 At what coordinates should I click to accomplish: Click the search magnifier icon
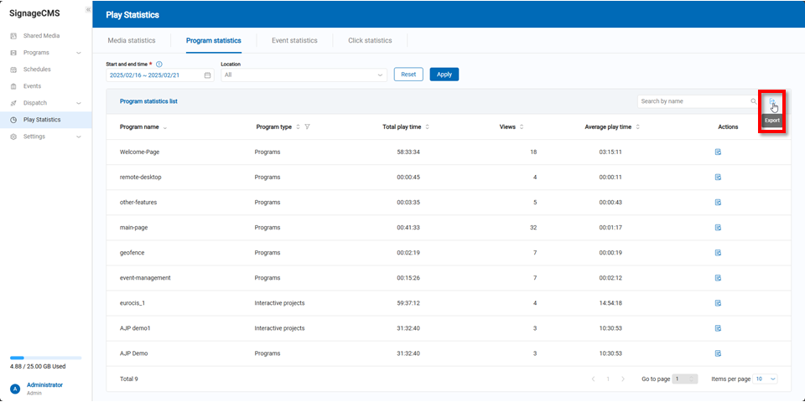tap(753, 101)
